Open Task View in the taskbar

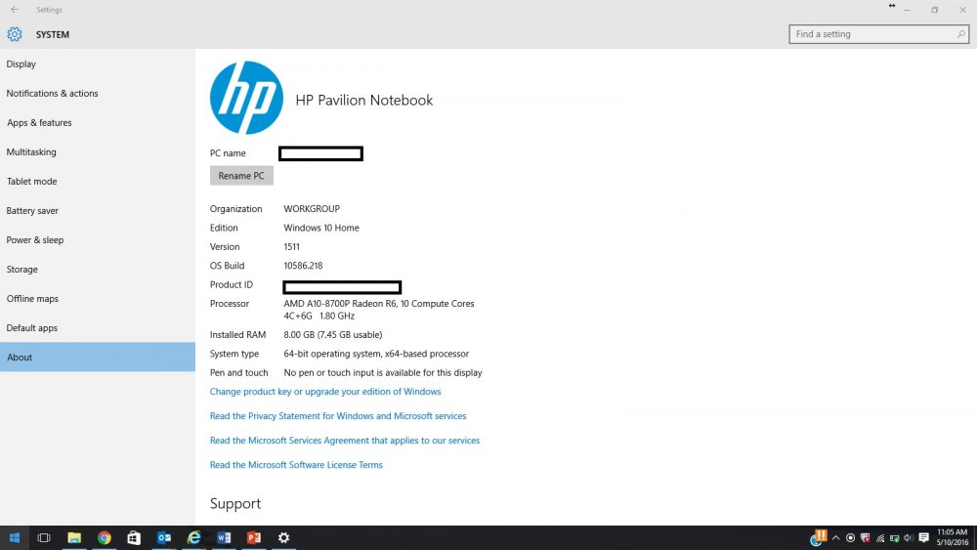tap(44, 537)
